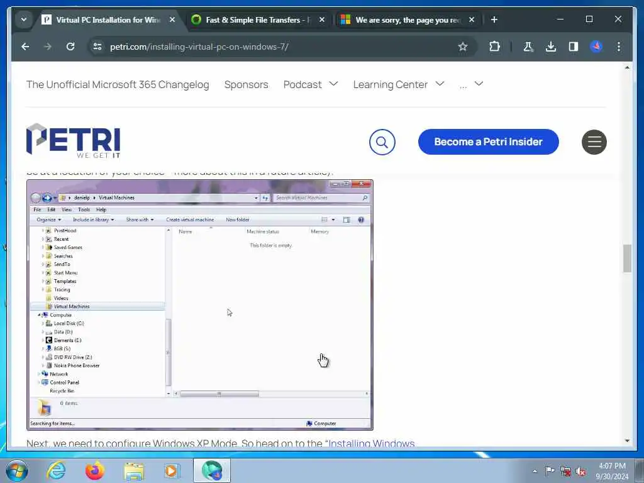This screenshot has height=483, width=644.
Task: Follow the Installing Windows link
Action: pos(372,443)
